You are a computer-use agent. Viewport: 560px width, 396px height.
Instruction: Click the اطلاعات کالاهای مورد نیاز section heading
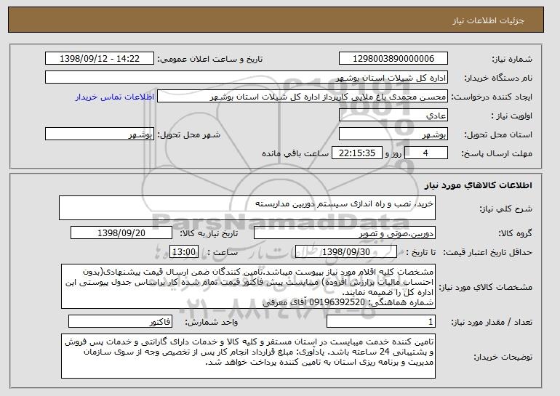(x=479, y=185)
